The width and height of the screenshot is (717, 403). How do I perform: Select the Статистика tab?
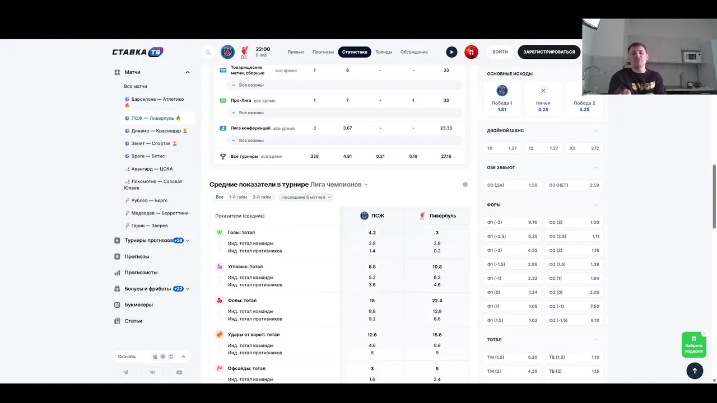[355, 52]
